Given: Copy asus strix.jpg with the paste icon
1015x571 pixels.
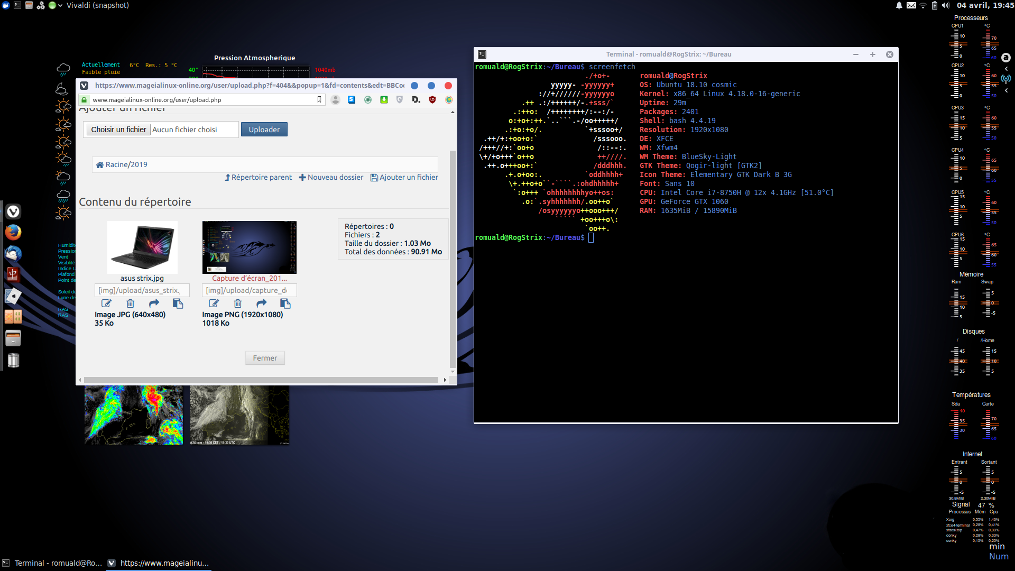Looking at the screenshot, I should (178, 303).
